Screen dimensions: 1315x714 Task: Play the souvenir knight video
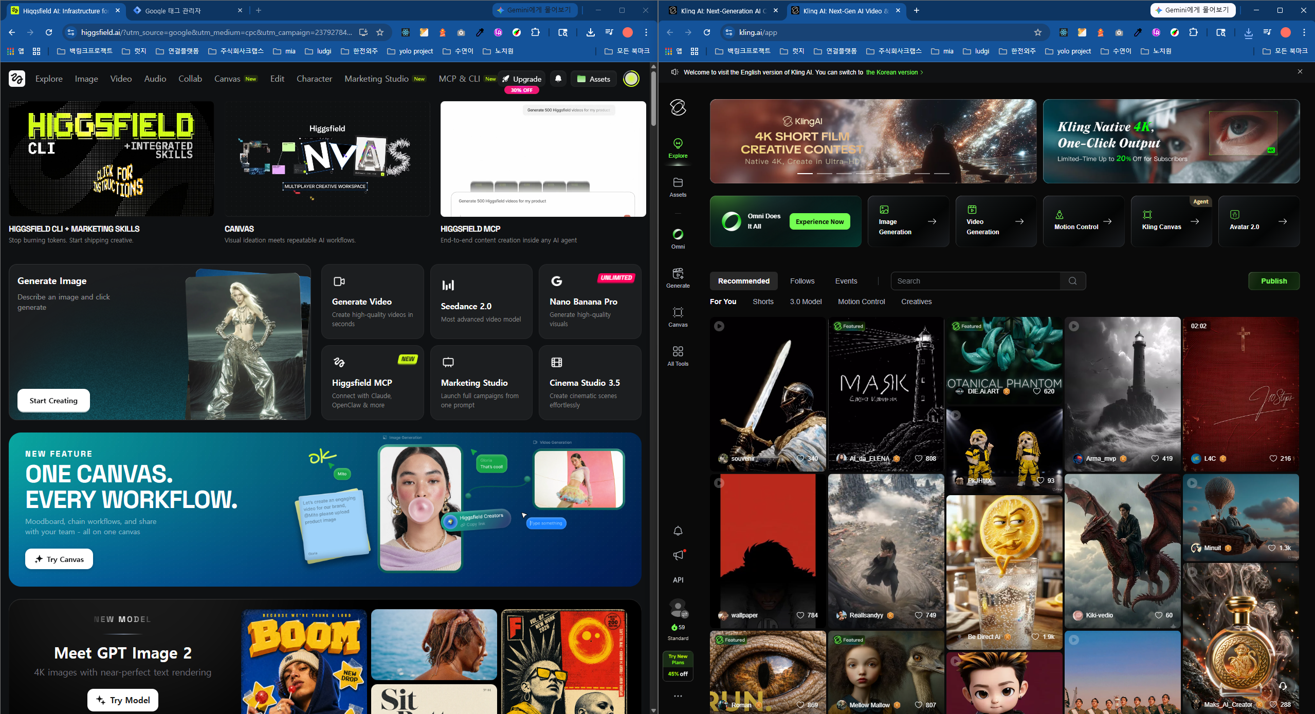(719, 326)
